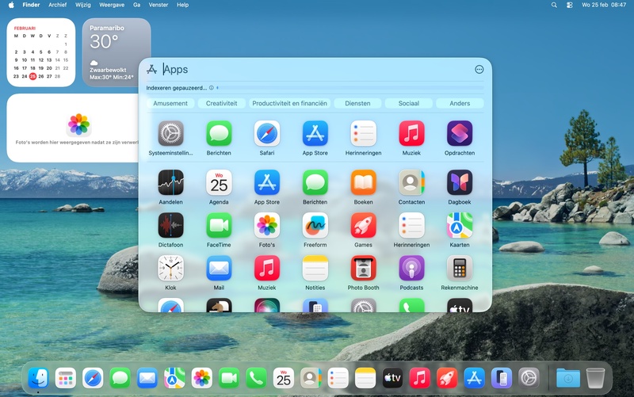
Task: Open the Wijzig menu
Action: (x=83, y=5)
